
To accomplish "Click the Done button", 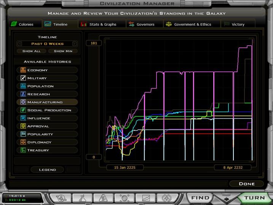I will [x=246, y=184].
